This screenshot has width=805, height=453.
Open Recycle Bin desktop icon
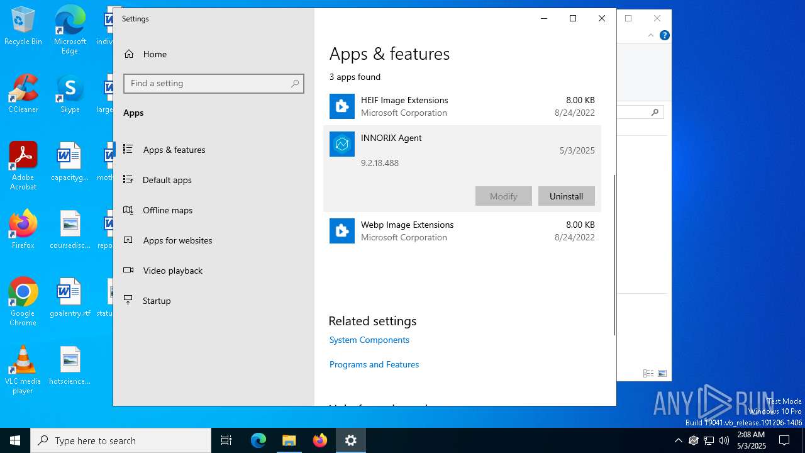click(23, 26)
